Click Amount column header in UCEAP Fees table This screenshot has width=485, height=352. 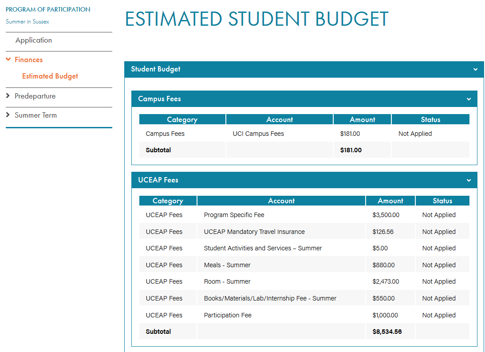[390, 201]
